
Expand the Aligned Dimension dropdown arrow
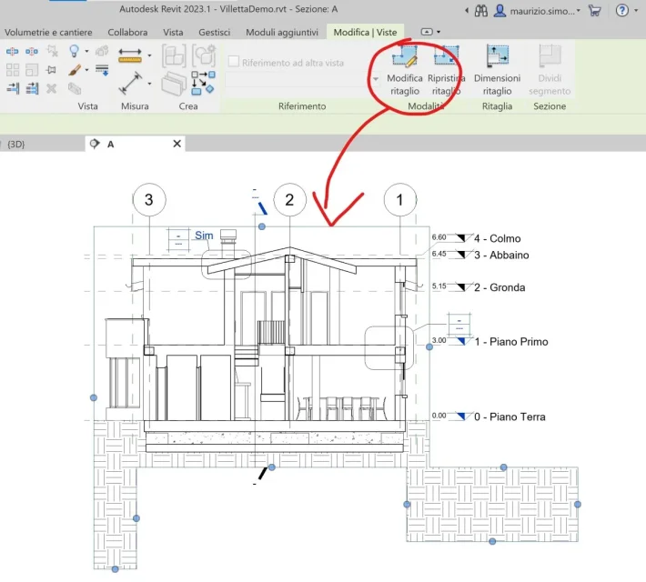(x=149, y=84)
